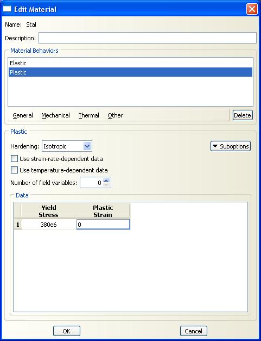Open the Suboptions dropdown menu
This screenshot has height=341, width=261.
click(231, 146)
